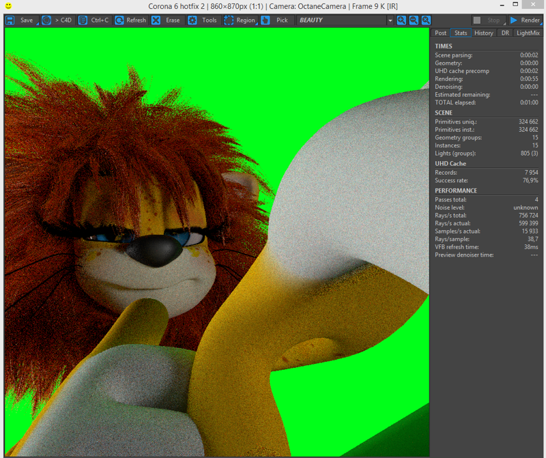
Task: Click the 'Rendering:' time row
Action: coord(486,78)
